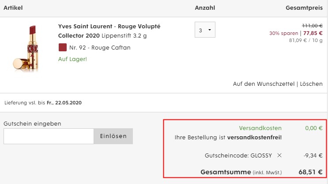Viewport: 328px width, 184px height.
Task: Open the lipstick product thumbnail
Action: [26, 49]
